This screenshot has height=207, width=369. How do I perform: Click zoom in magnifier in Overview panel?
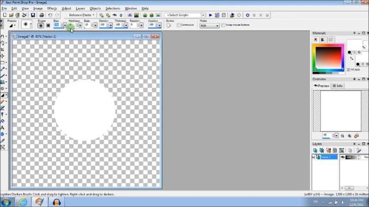click(x=349, y=136)
